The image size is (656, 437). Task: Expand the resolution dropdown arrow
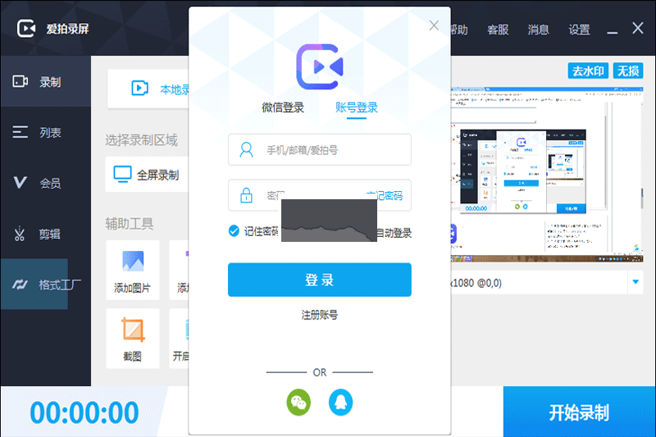pyautogui.click(x=635, y=283)
